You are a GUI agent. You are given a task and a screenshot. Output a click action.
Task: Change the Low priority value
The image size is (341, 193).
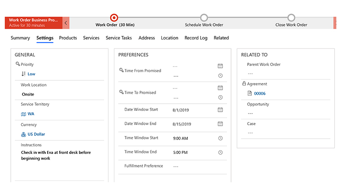31,74
